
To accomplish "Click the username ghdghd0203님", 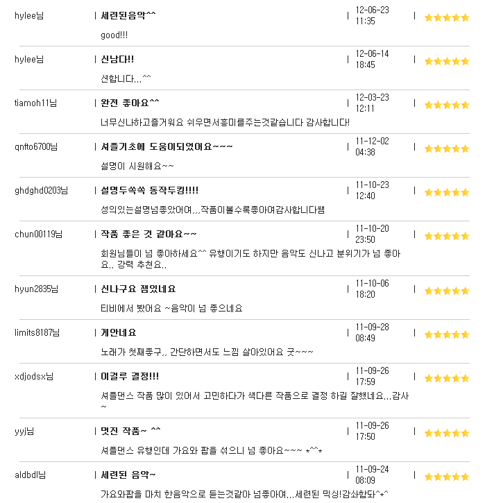I will coord(41,191).
